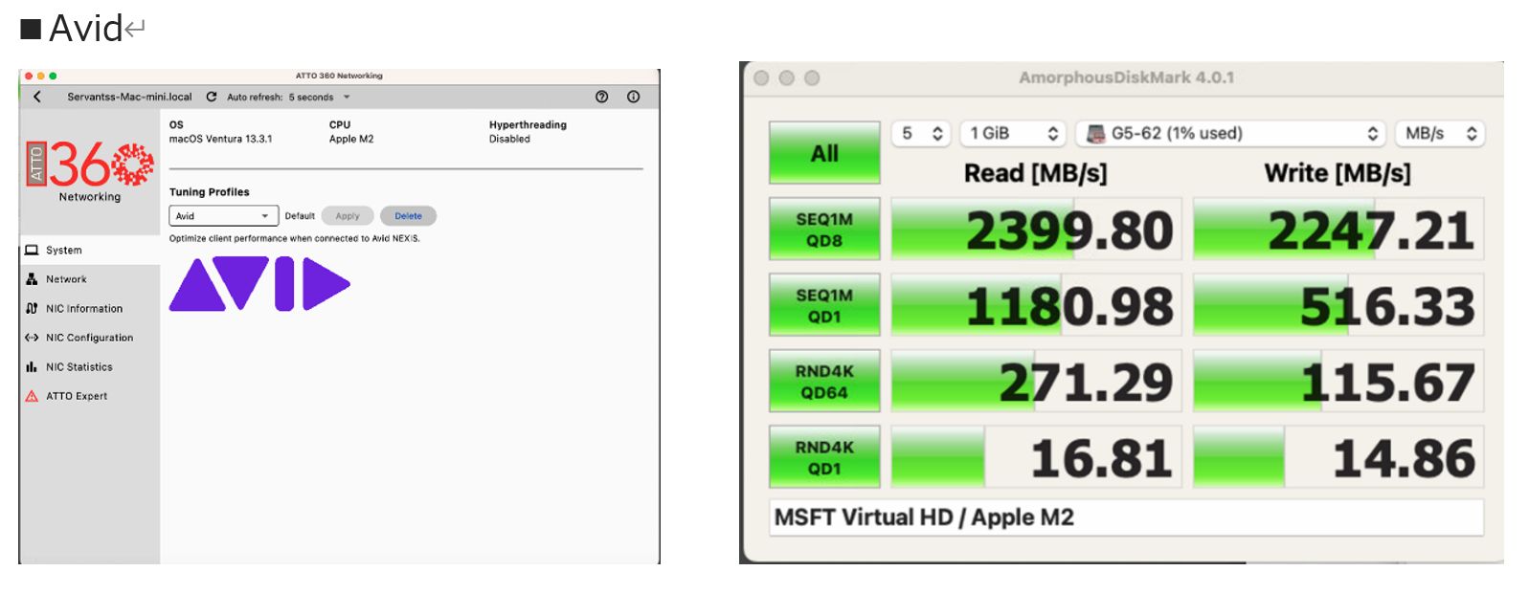
Task: Click the Read [MB/s] column header
Action: (x=1036, y=173)
